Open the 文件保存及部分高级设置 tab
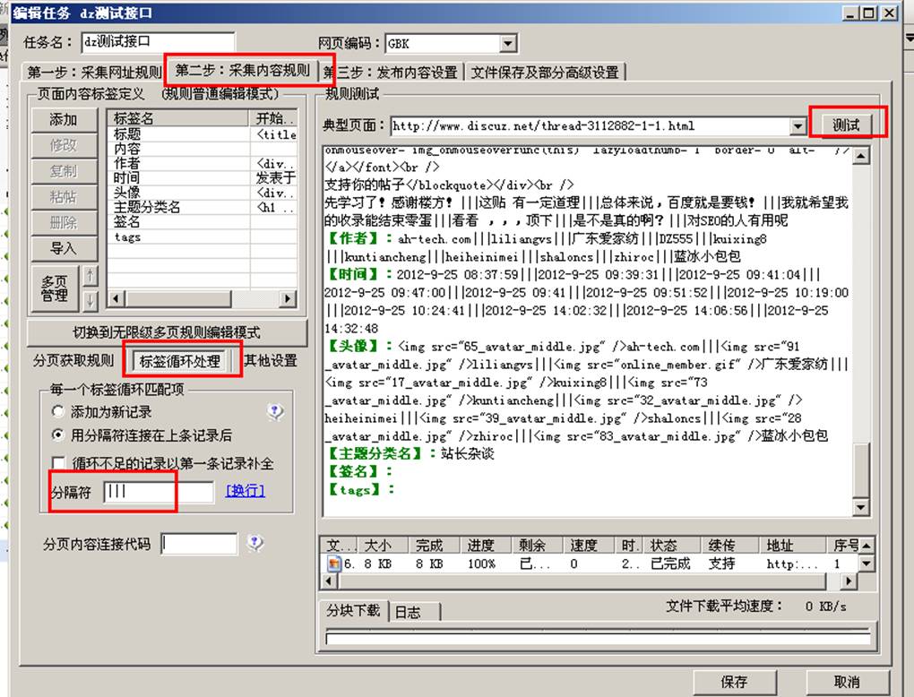 545,72
